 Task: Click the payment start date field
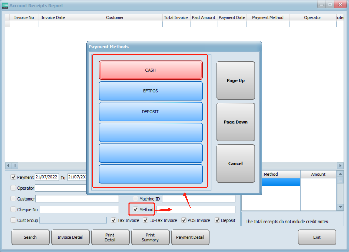pos(47,177)
